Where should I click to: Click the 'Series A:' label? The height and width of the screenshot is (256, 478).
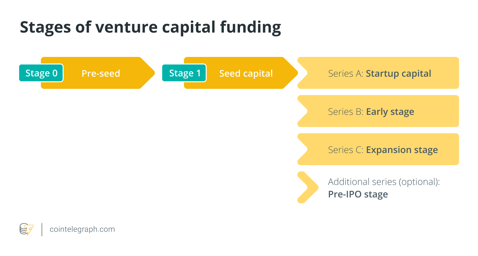pos(345,73)
